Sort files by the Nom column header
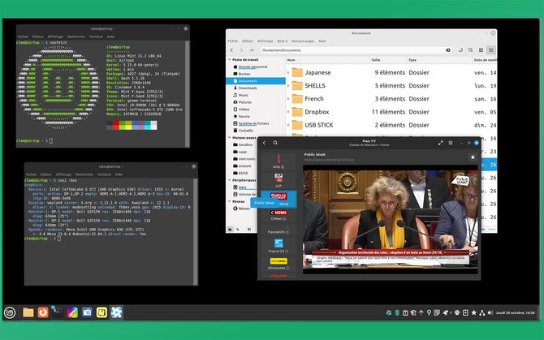This screenshot has width=544, height=340. point(328,60)
